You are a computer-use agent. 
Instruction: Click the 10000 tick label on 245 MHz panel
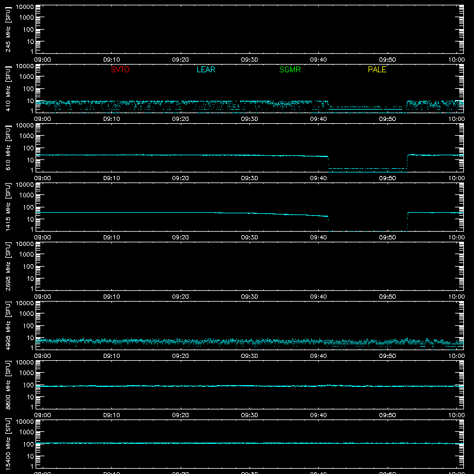tap(25, 7)
